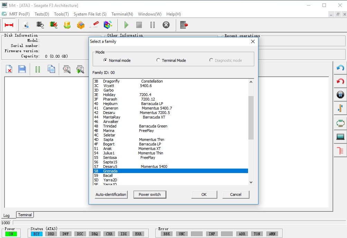Select the highlighted 58 Grenada row

click(171, 171)
